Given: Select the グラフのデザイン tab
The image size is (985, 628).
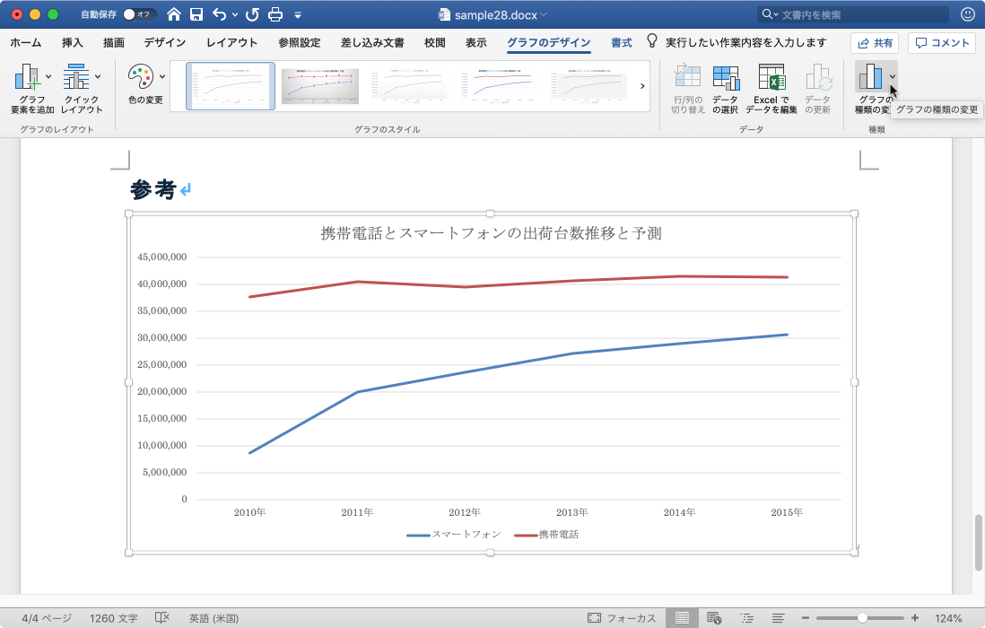Looking at the screenshot, I should click(x=548, y=43).
